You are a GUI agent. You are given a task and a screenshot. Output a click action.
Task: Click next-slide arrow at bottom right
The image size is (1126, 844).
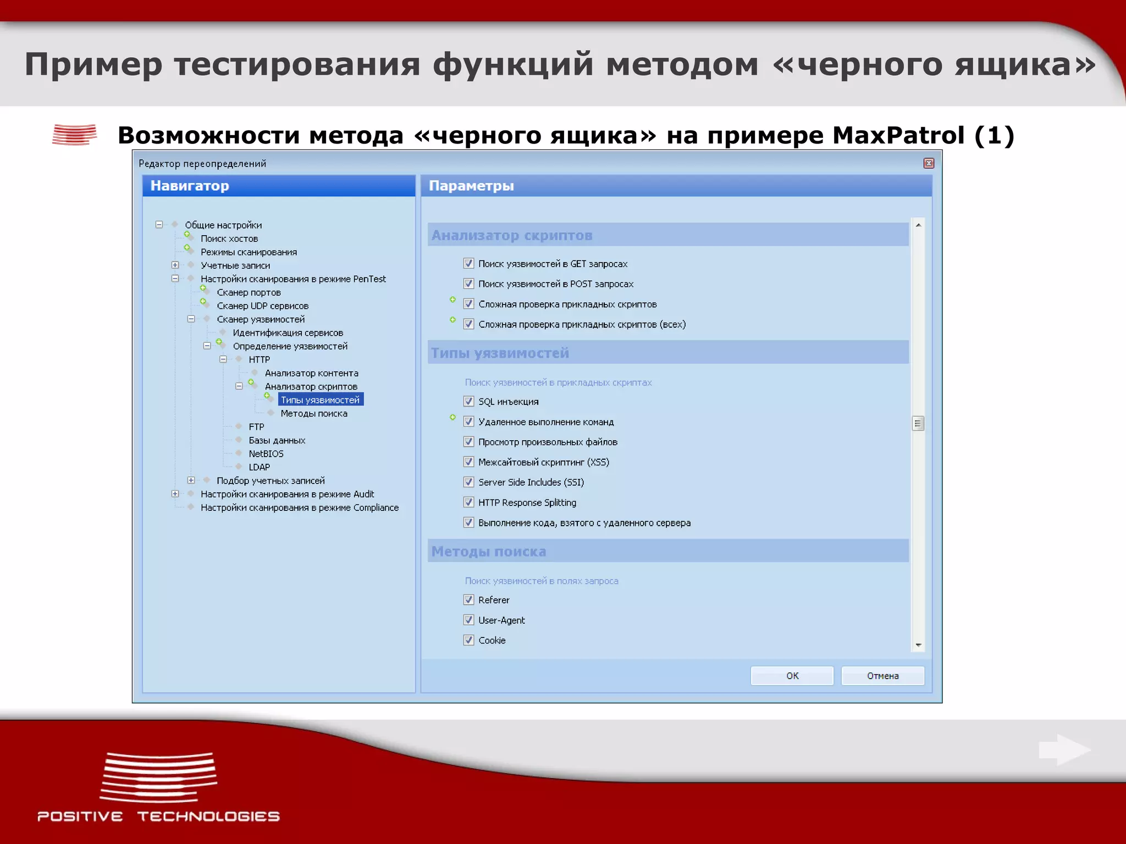[1064, 749]
